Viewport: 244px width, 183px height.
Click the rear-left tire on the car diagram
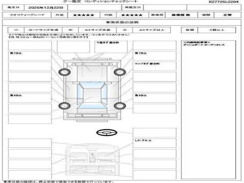[62, 105]
